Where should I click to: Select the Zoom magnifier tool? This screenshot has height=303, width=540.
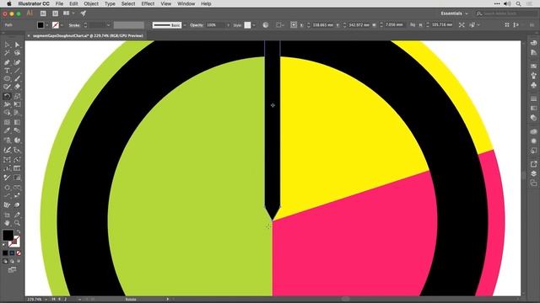[17, 223]
